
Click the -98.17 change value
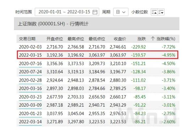tap(139, 88)
